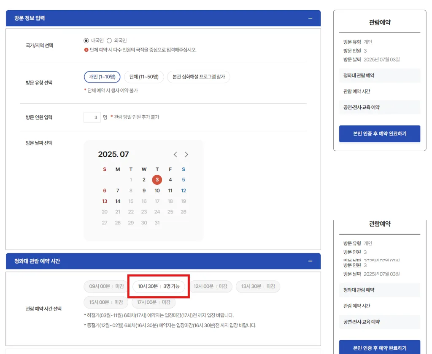Go to next month in calendar
The width and height of the screenshot is (432, 354).
point(186,154)
